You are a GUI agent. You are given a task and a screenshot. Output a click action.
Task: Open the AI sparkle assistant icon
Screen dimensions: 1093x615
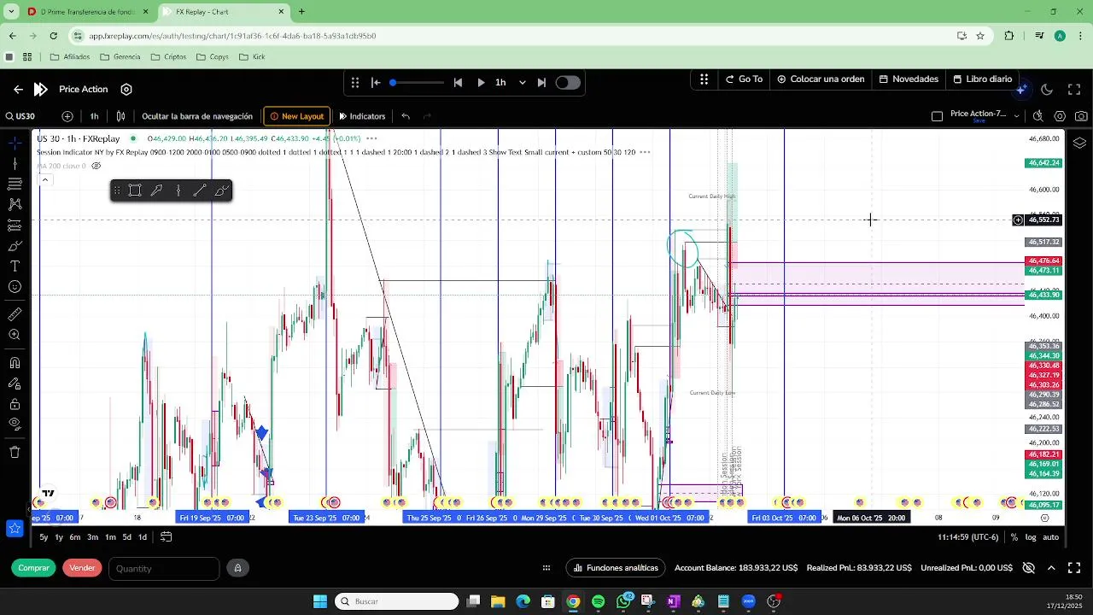pos(1022,89)
